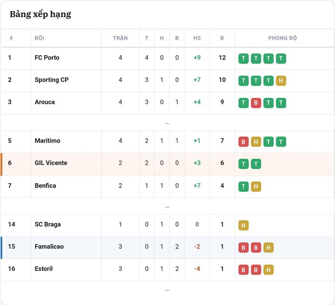Expand hidden rows below Estoril
335x305 pixels.
[167, 290]
